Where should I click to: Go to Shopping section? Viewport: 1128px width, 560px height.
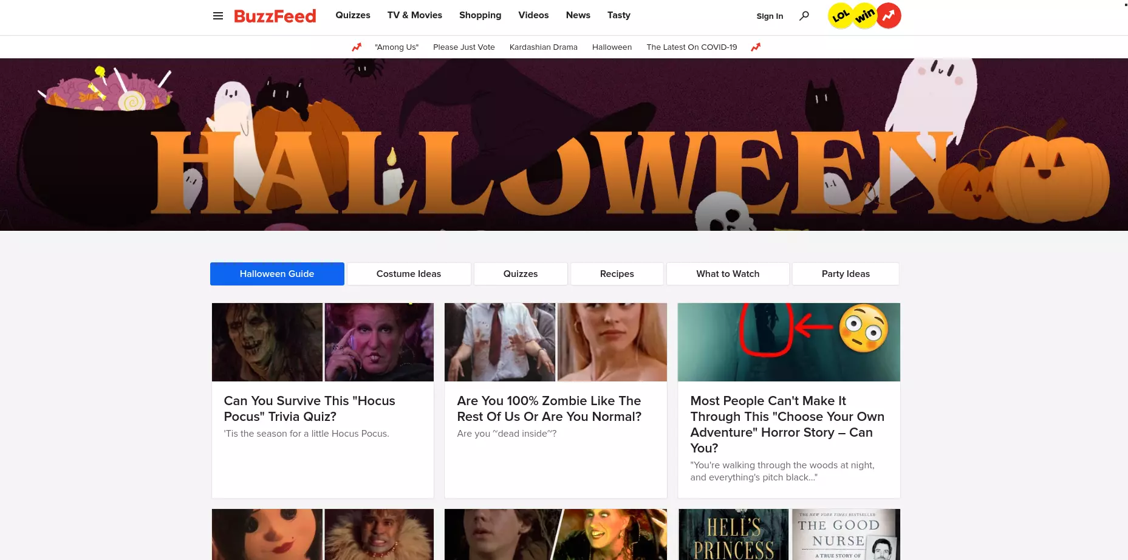coord(480,15)
